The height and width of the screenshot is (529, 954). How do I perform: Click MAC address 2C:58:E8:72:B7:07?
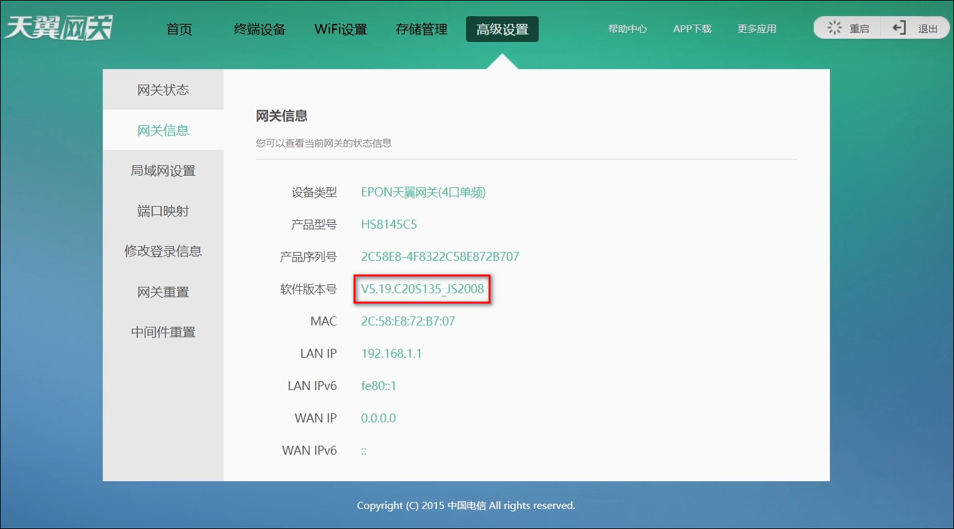click(408, 322)
